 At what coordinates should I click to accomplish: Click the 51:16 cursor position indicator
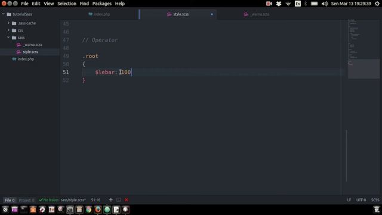click(95, 200)
